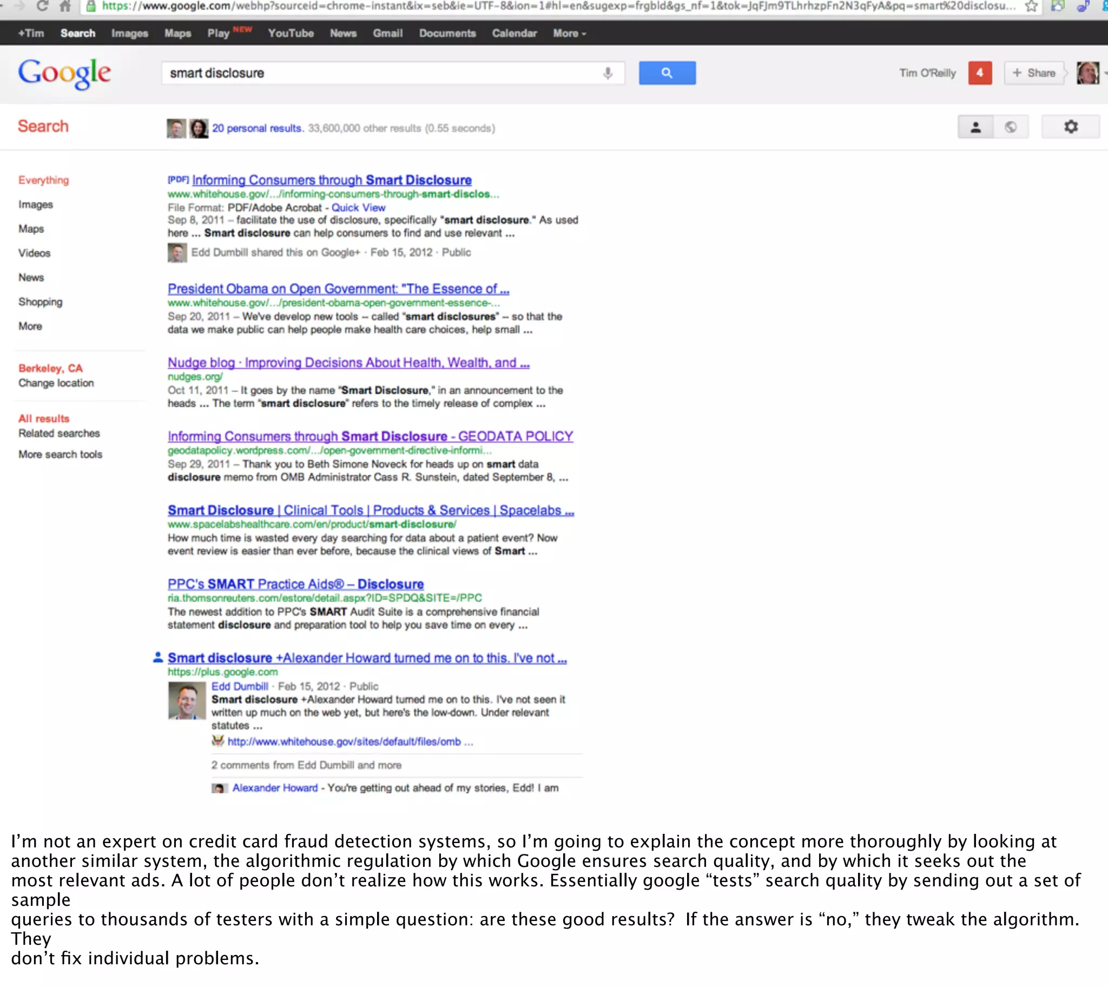Click the browser home icon
Screen dimensions: 1108x987
(x=65, y=6)
